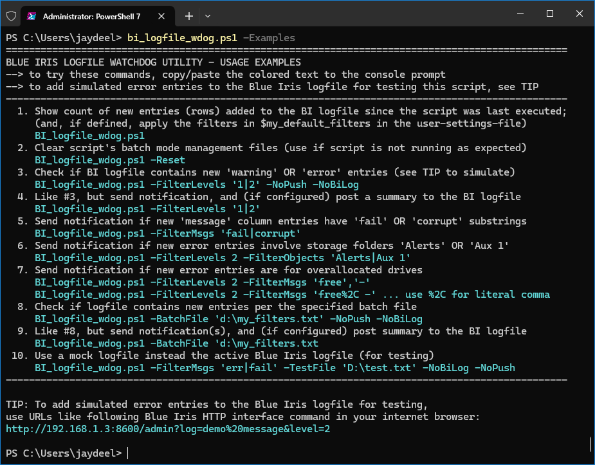Close the Administrator: PowerShell 7 tab
595x465 pixels.
click(x=161, y=16)
